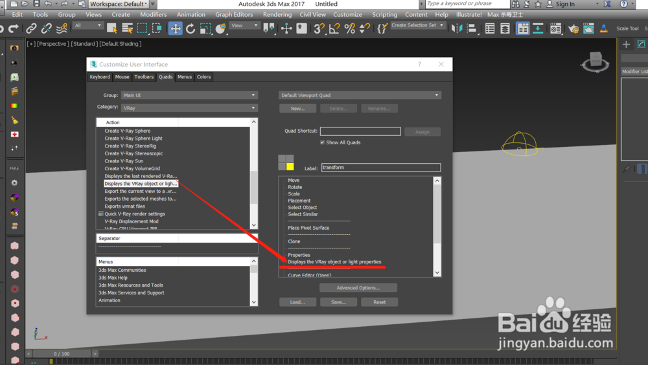Click the Save... button
The image size is (648, 365).
pos(338,302)
